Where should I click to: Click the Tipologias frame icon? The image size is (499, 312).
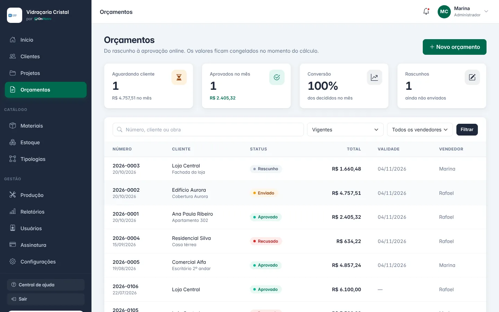tap(13, 159)
